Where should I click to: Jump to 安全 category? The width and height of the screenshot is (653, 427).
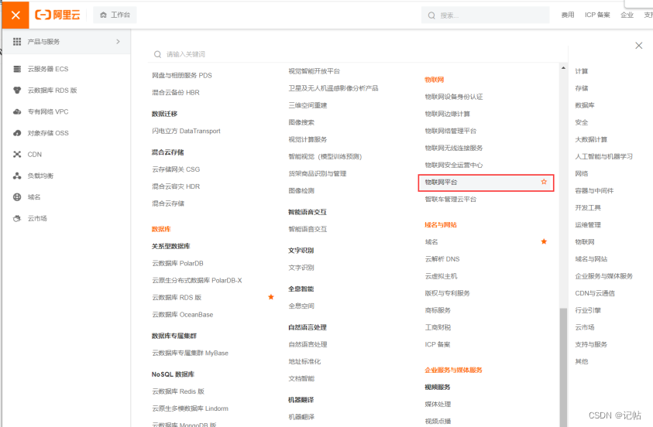pos(582,122)
